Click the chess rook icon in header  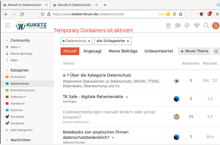(168, 26)
